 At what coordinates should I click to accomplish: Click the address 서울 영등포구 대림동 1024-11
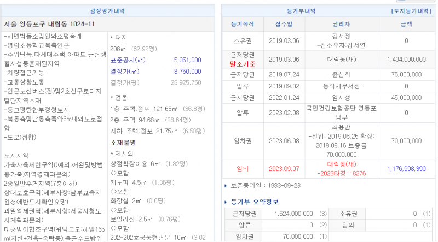coord(49,24)
